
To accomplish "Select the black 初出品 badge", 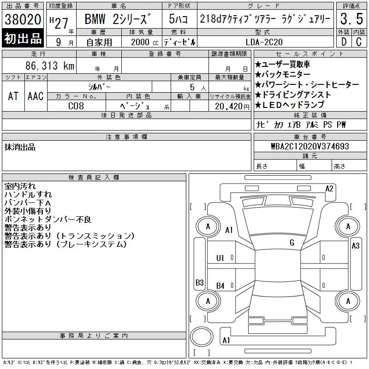I will [23, 38].
